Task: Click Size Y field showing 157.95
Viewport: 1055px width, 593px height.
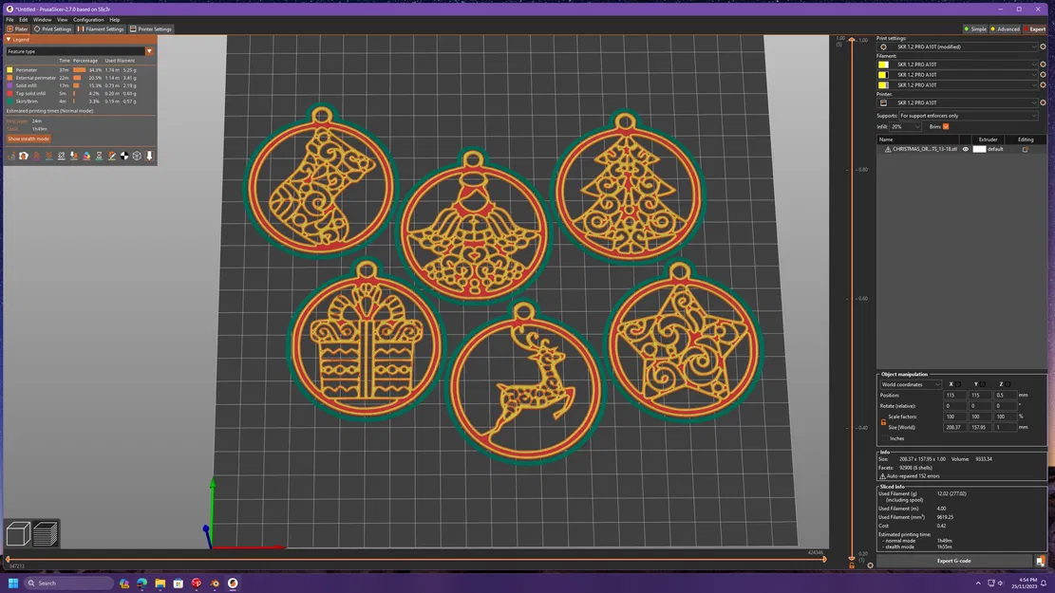Action: pyautogui.click(x=978, y=428)
